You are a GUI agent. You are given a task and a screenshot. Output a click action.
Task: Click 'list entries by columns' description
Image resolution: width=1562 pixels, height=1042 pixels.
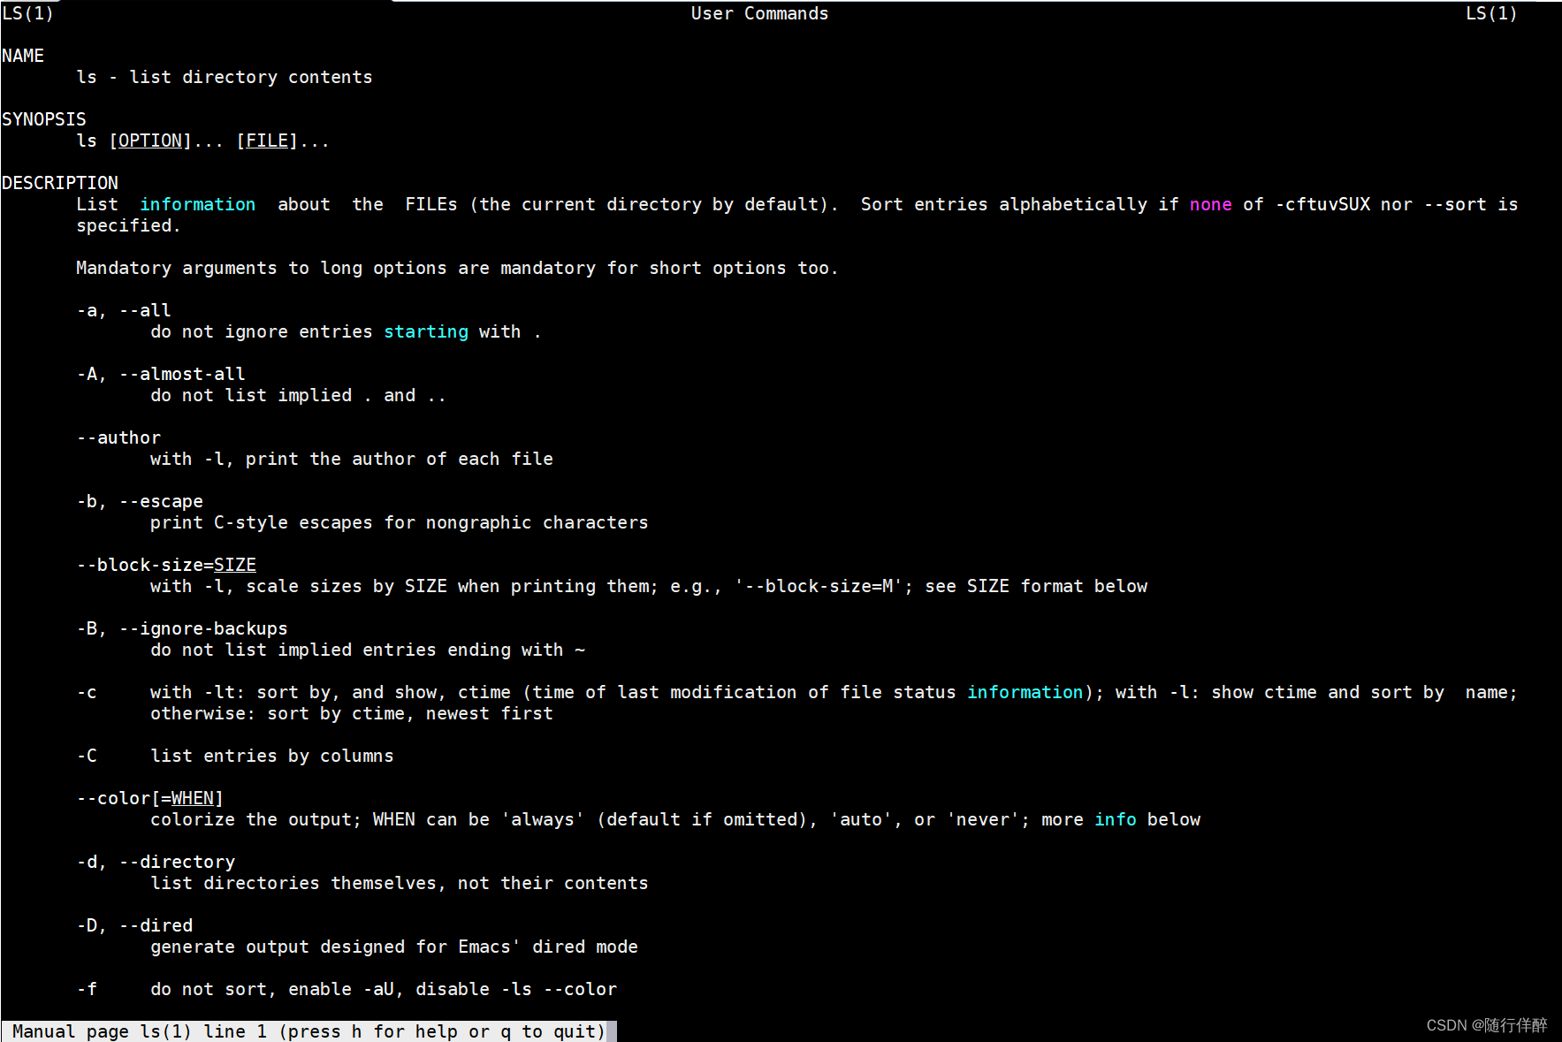click(x=272, y=756)
